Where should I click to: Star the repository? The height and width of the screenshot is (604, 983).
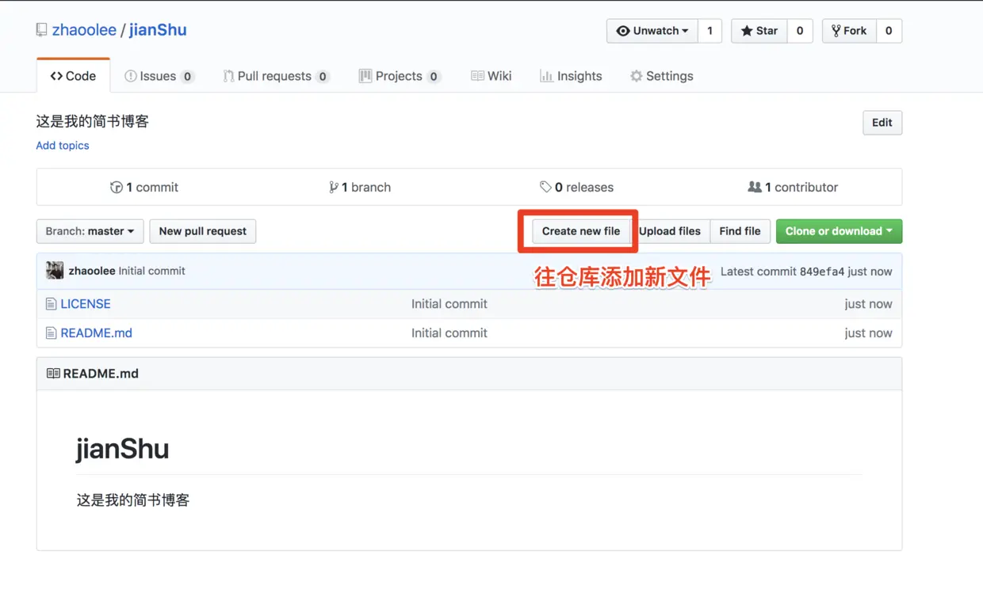click(759, 31)
